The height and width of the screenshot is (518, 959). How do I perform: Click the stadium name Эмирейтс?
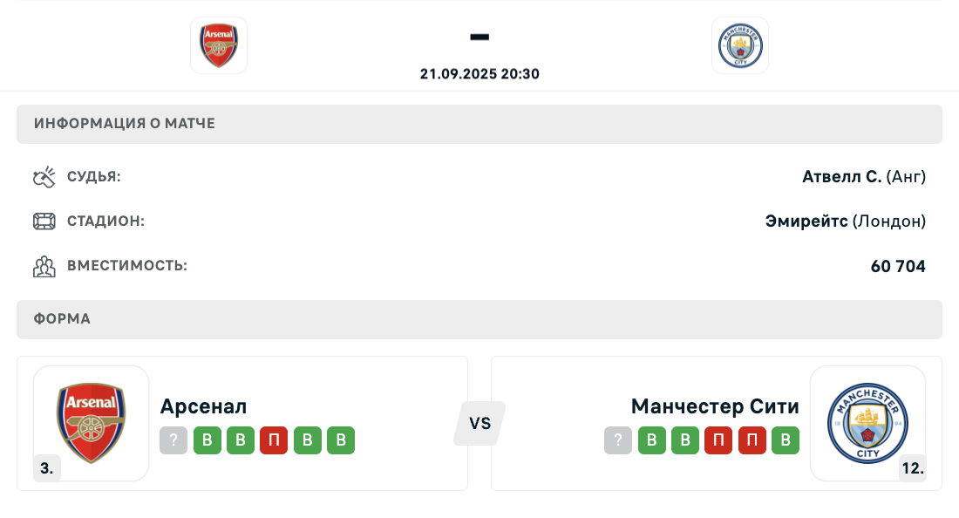806,221
